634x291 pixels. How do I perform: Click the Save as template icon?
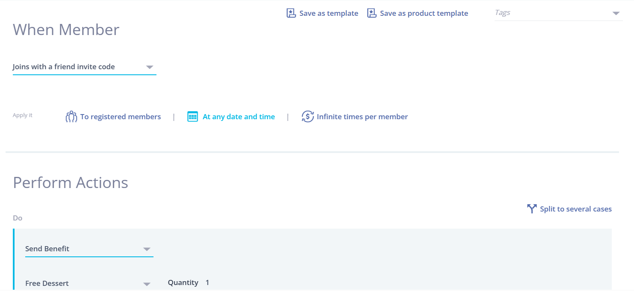pyautogui.click(x=291, y=13)
